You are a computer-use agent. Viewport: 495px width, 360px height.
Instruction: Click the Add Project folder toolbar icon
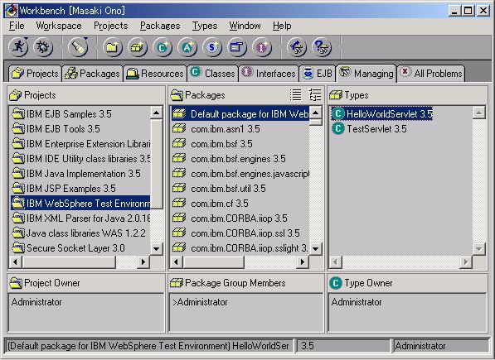(x=113, y=47)
